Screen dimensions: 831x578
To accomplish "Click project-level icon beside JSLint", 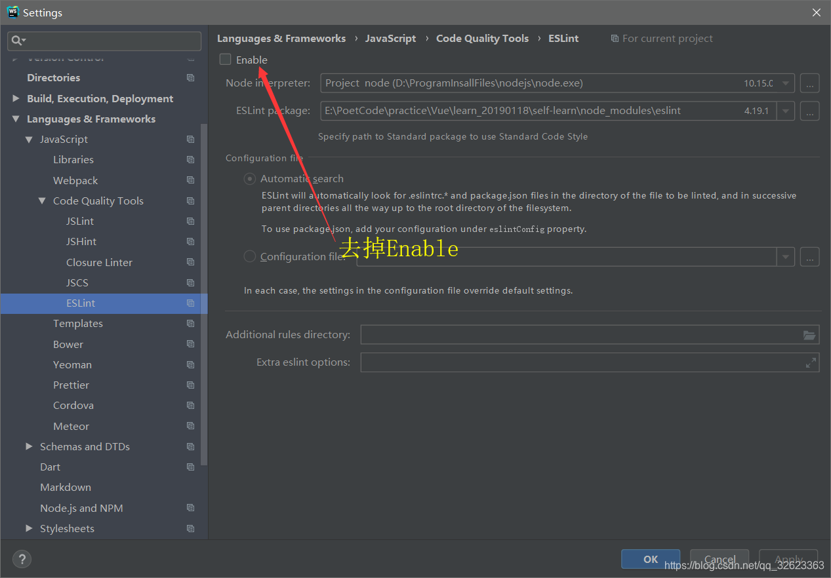I will (190, 221).
